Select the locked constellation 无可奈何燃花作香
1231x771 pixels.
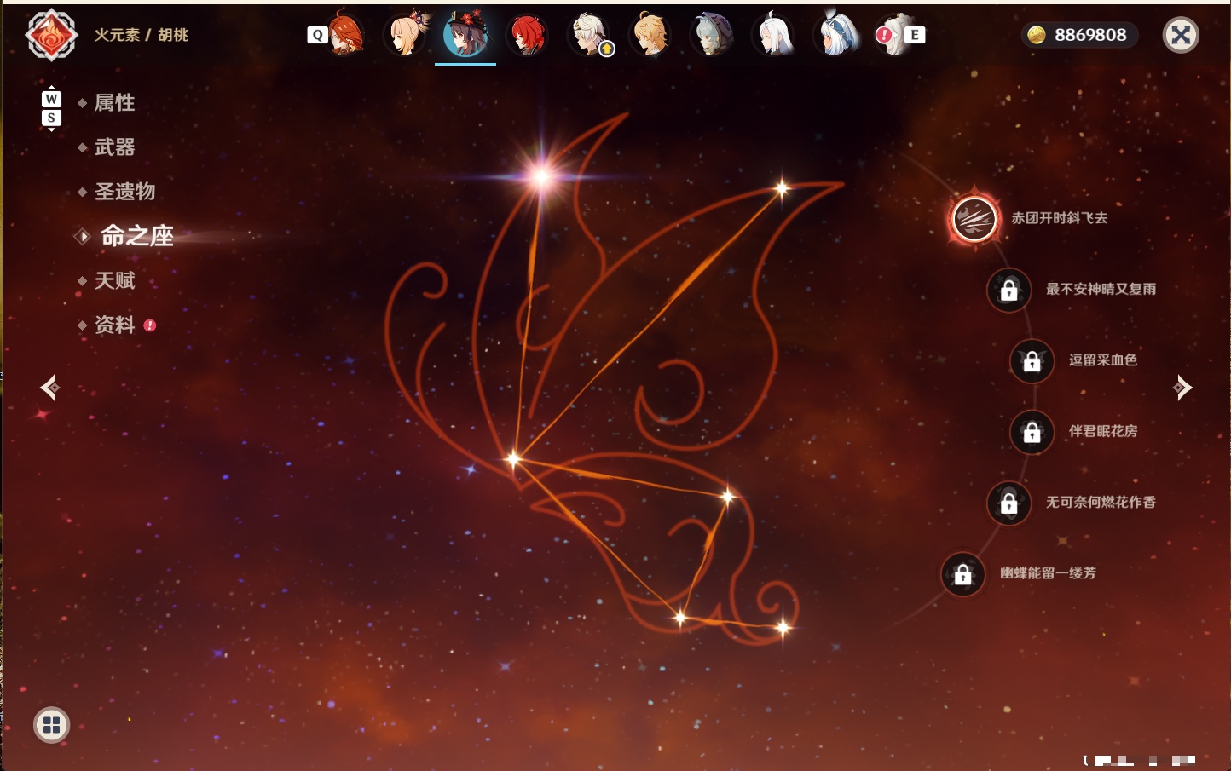click(1008, 503)
